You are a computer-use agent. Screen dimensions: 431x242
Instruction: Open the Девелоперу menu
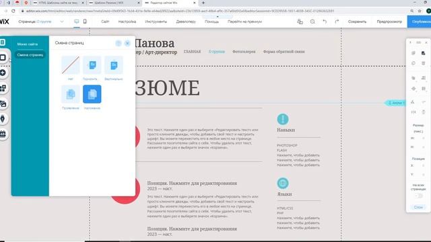click(x=186, y=22)
